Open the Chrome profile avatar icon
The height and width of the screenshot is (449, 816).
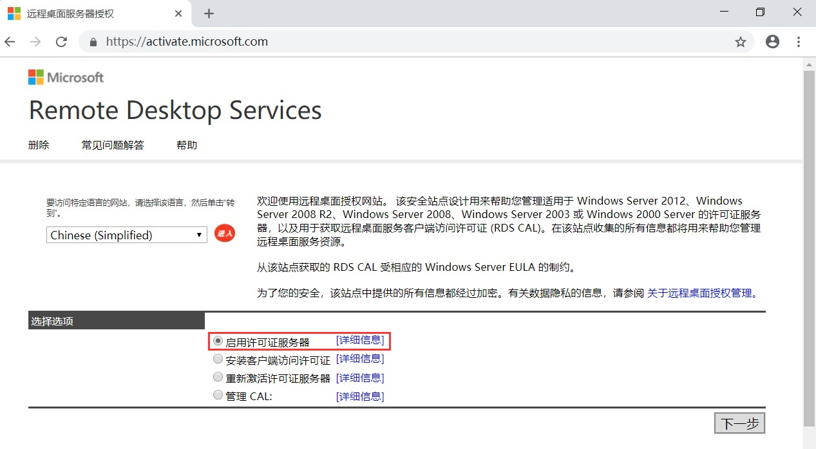pyautogui.click(x=772, y=42)
